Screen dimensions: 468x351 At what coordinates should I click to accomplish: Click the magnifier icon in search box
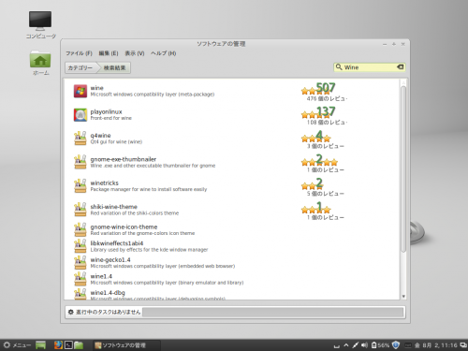click(x=339, y=67)
